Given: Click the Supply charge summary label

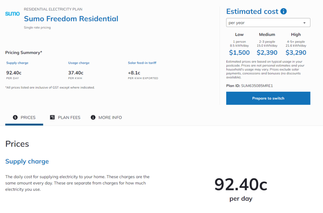Looking at the screenshot, I should (17, 63).
